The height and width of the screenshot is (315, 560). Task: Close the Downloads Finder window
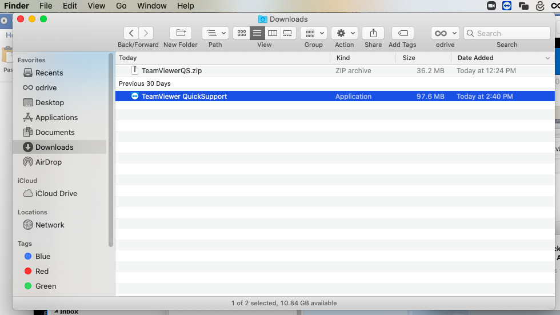coord(21,19)
